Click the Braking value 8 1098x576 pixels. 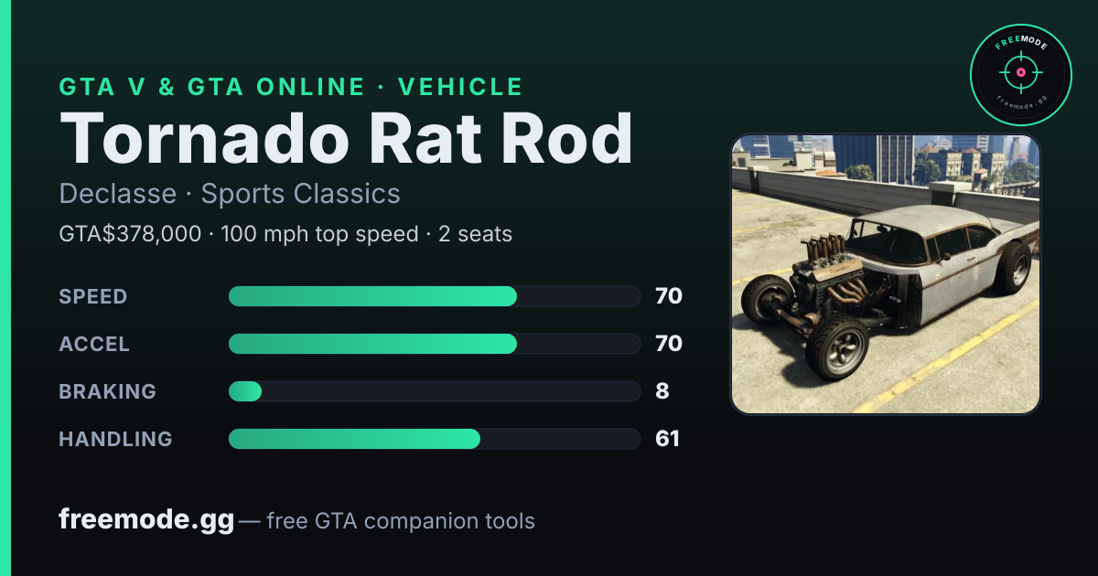(x=662, y=391)
